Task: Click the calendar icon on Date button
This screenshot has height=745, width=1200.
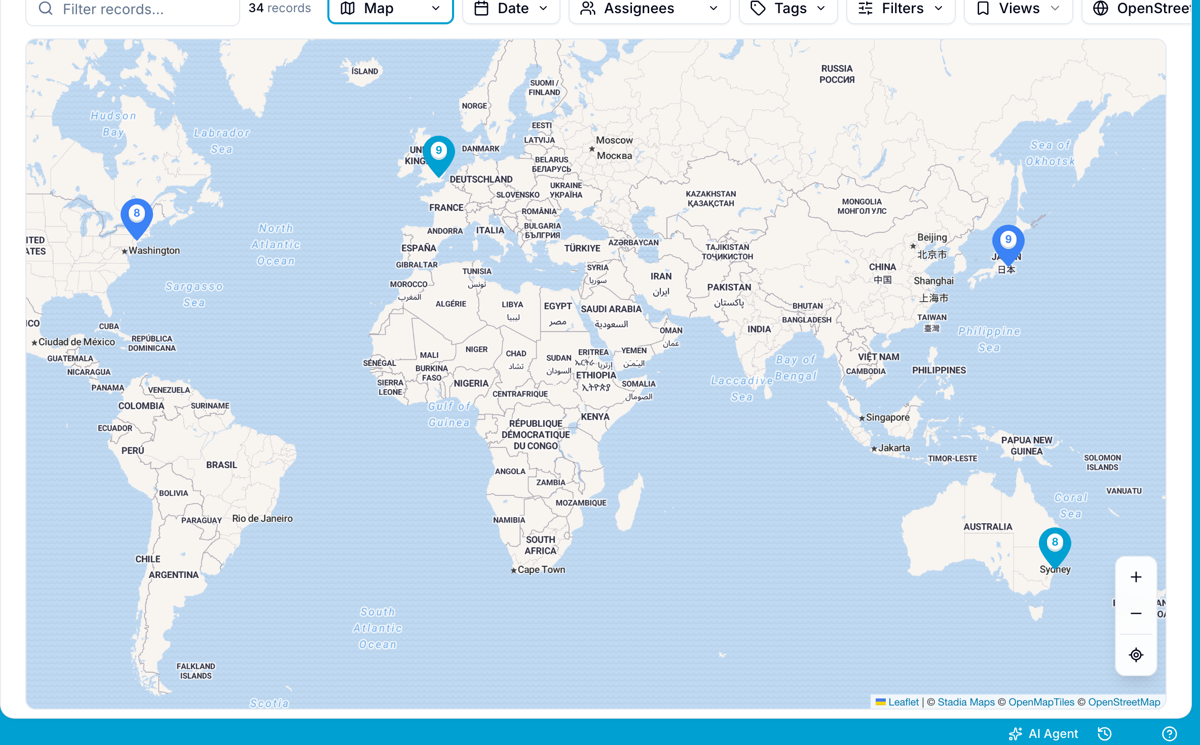Action: point(481,9)
